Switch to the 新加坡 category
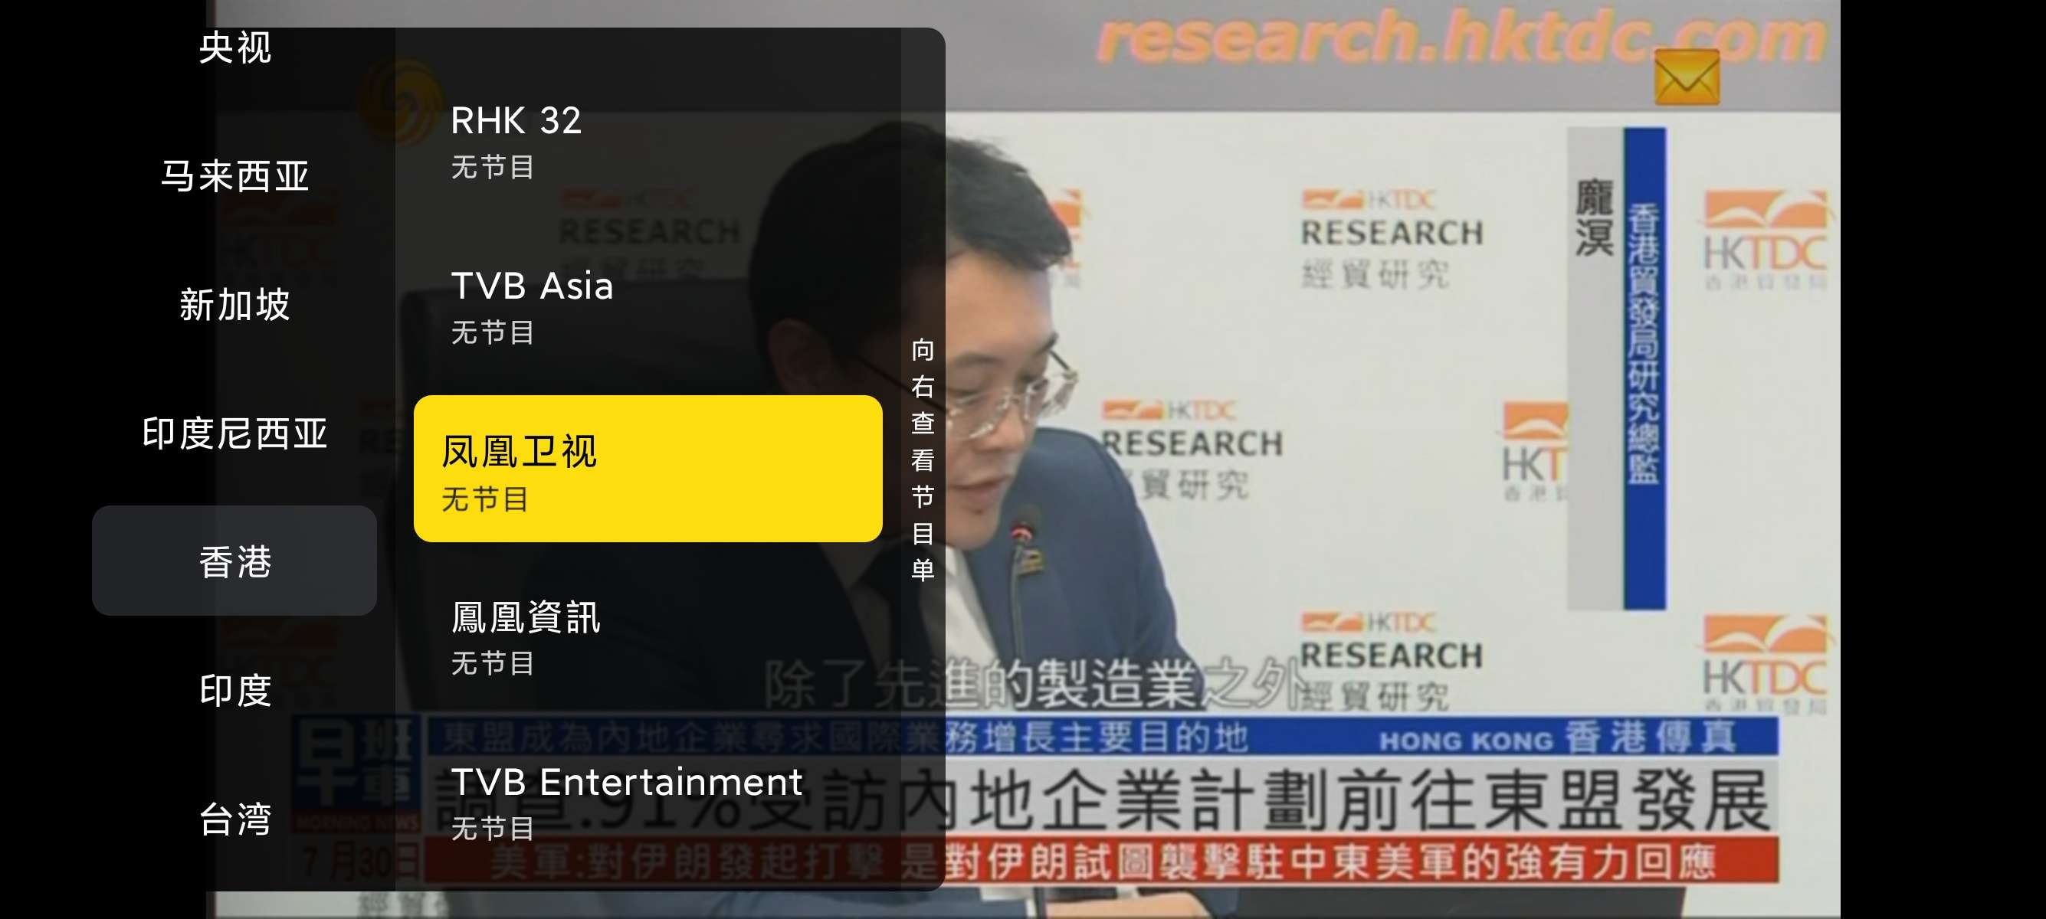This screenshot has height=919, width=2046. tap(234, 305)
